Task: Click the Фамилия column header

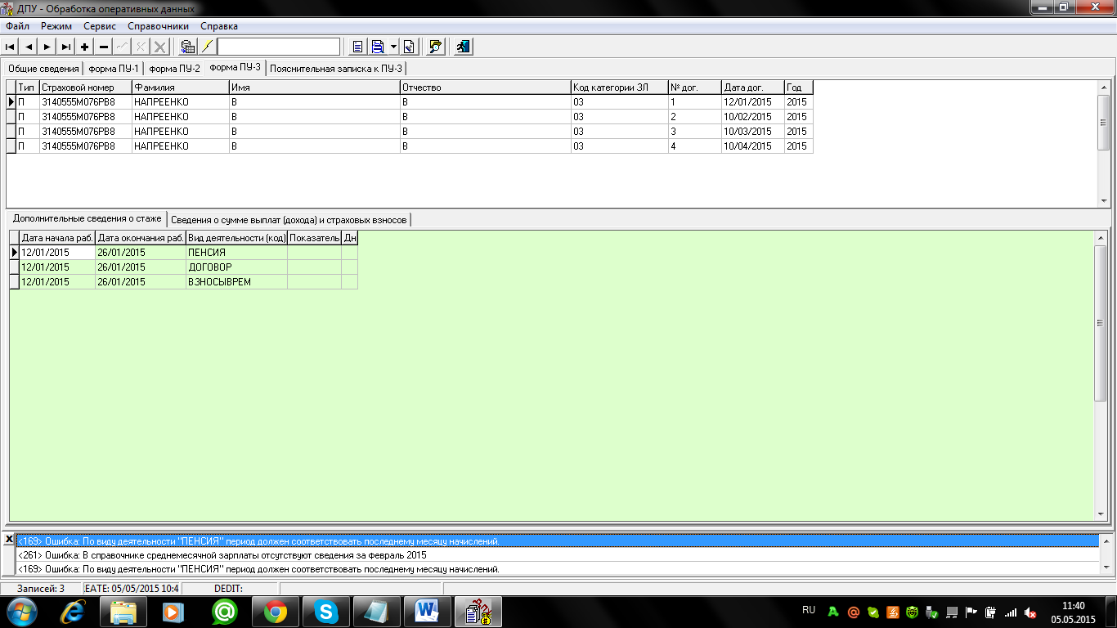Action: coord(180,87)
